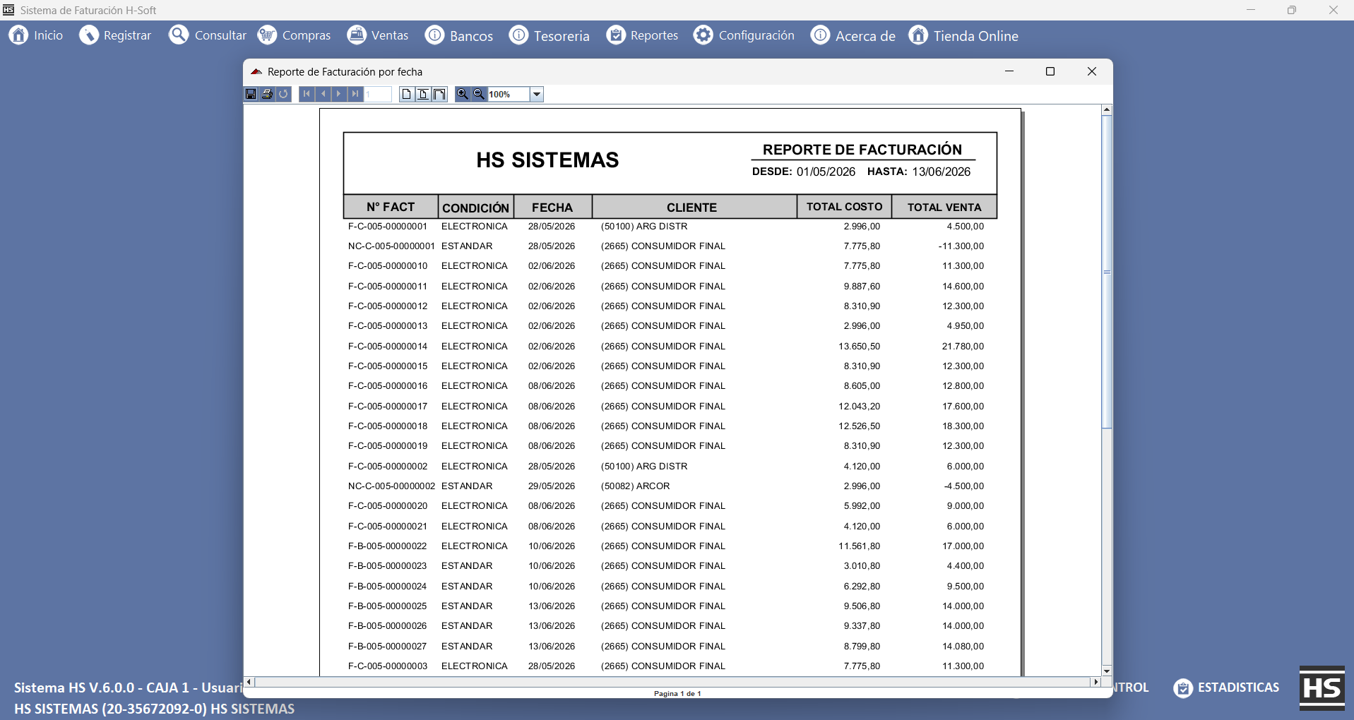Image resolution: width=1354 pixels, height=720 pixels.
Task: Go to first page of the report
Action: 307,94
